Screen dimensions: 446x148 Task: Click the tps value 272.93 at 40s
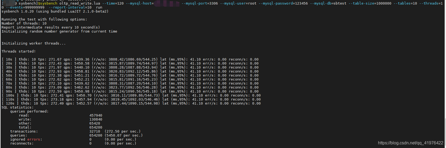click(55, 71)
